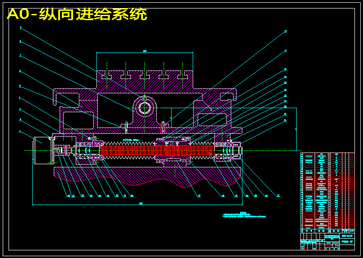
Task: Select the red ball screw shaft in the drawing
Action: coord(157,151)
